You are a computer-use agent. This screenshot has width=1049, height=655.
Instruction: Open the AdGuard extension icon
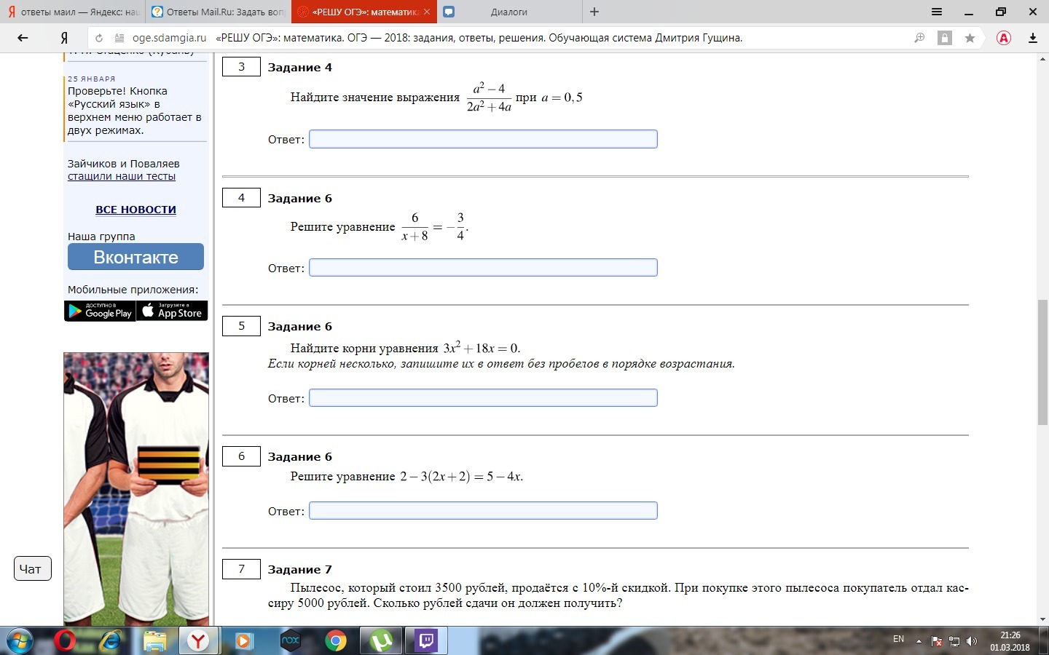pos(1003,37)
